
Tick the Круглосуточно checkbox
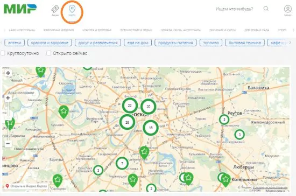(3, 53)
